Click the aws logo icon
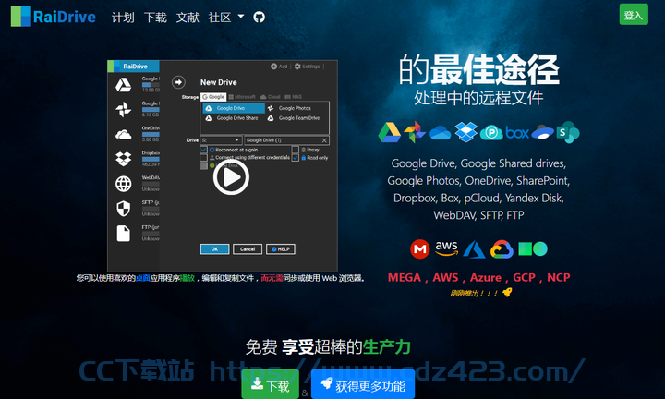Viewport: 665px width, 399px height. (x=447, y=248)
